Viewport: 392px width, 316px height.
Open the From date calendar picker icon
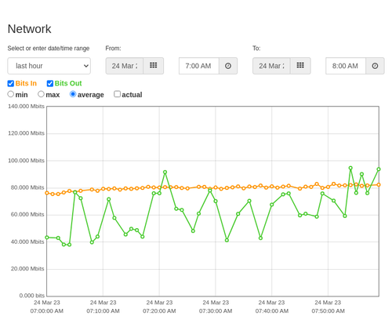(154, 66)
